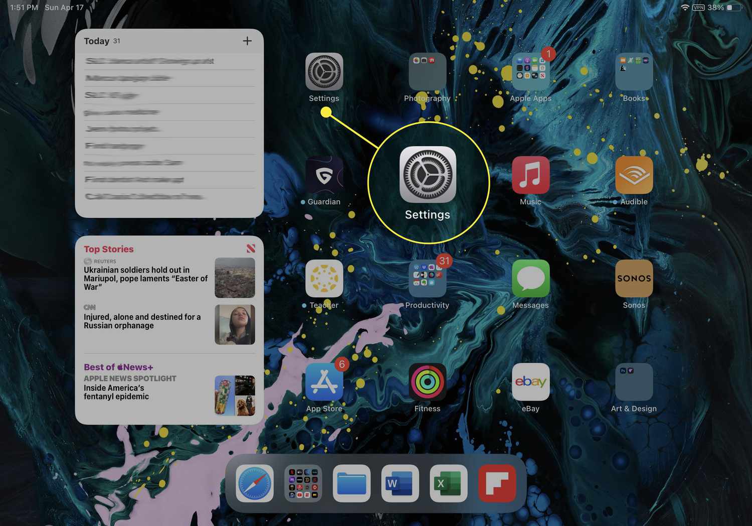This screenshot has height=526, width=752.
Task: Expand the Productivity folder
Action: [427, 279]
